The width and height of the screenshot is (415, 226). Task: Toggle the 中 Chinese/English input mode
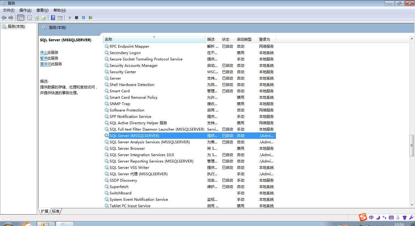pyautogui.click(x=371, y=217)
